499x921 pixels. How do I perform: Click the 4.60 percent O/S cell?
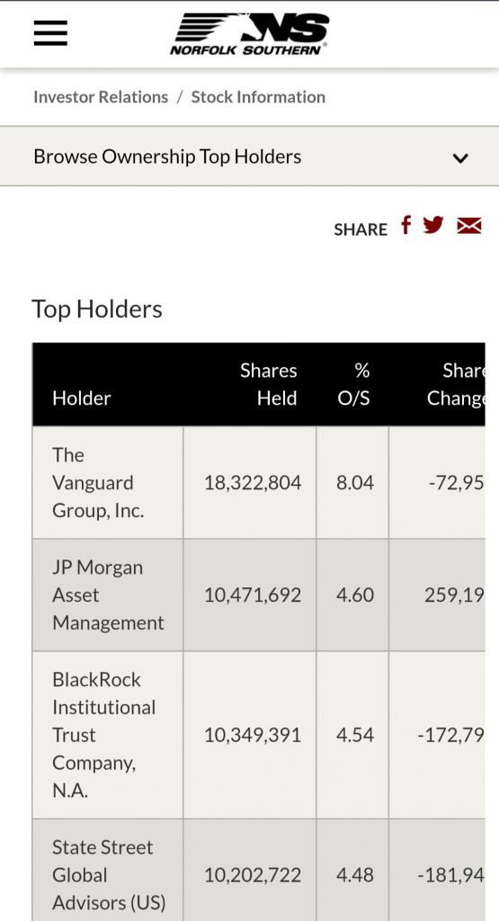click(354, 595)
